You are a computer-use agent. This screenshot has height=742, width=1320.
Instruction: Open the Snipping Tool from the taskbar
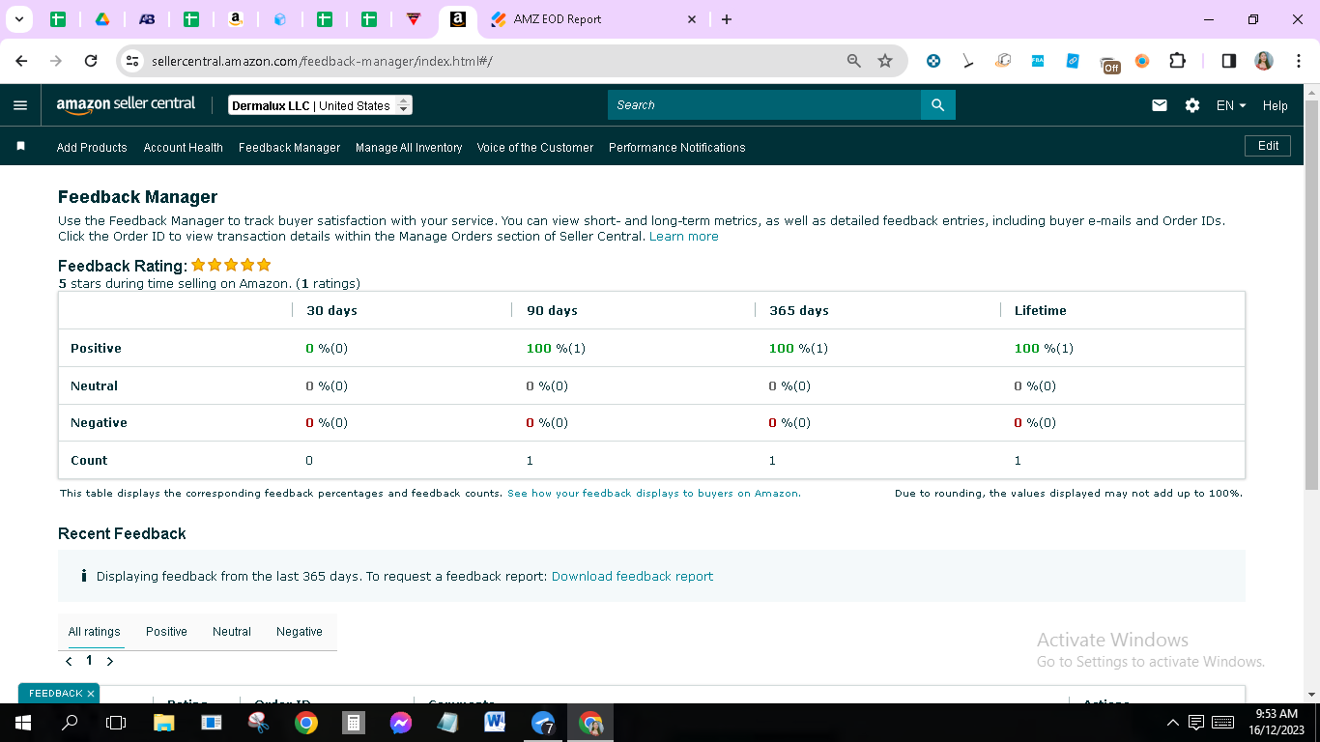pos(259,723)
